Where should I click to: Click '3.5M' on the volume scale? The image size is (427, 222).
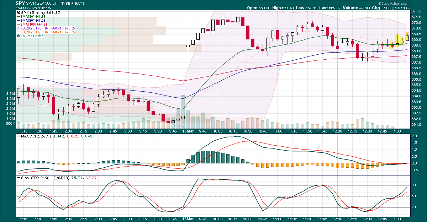point(10,93)
